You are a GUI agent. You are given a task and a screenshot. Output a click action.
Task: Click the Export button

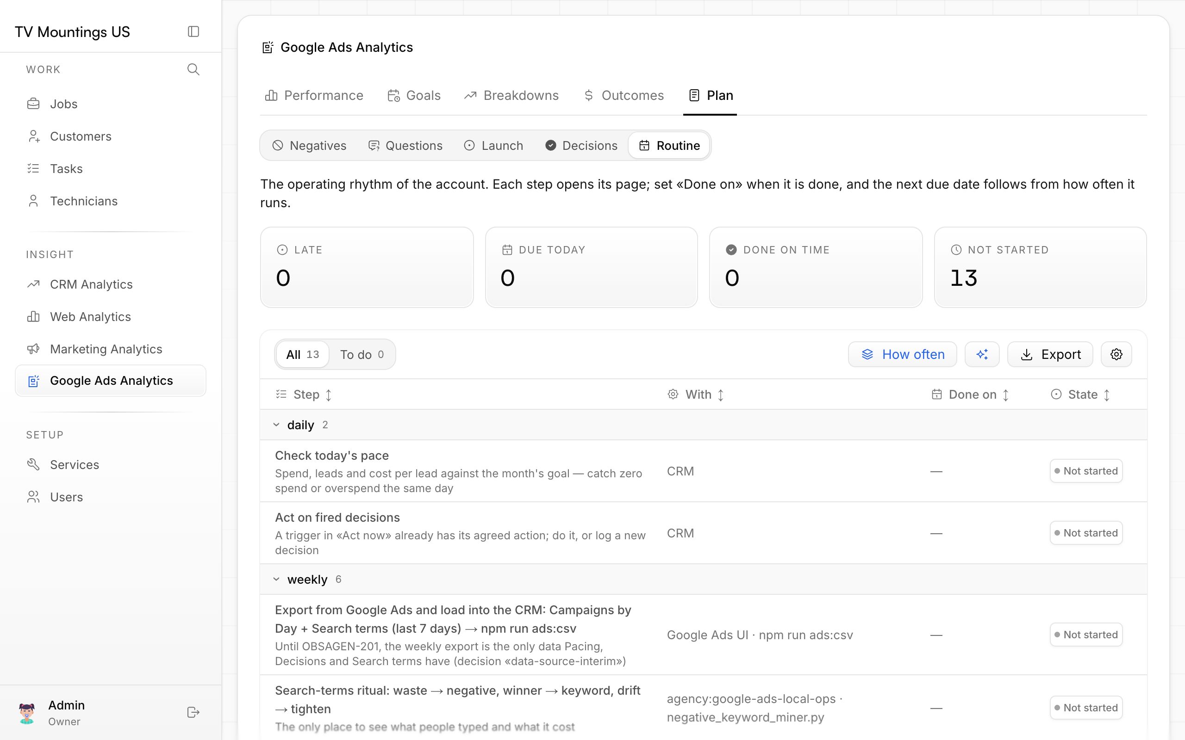1050,354
